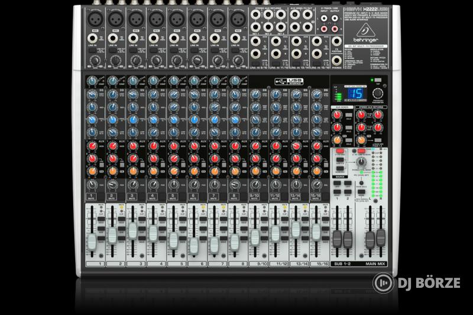473x315 pixels.
Task: Click the Behringer triangle logo
Action: click(365, 30)
